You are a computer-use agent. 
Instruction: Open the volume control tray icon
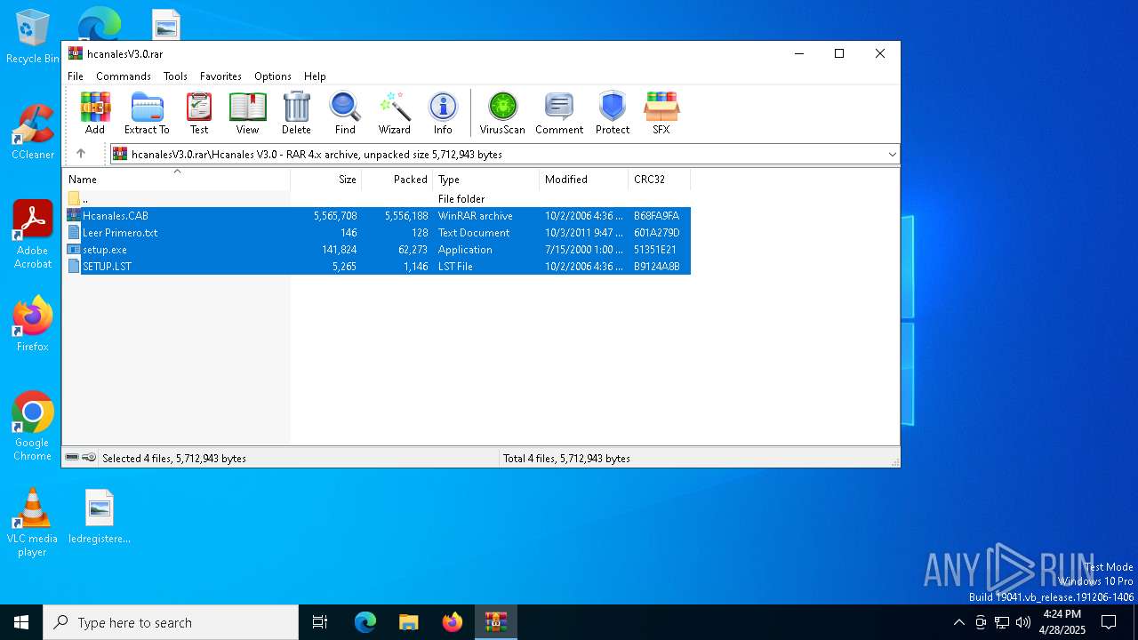tap(1023, 622)
